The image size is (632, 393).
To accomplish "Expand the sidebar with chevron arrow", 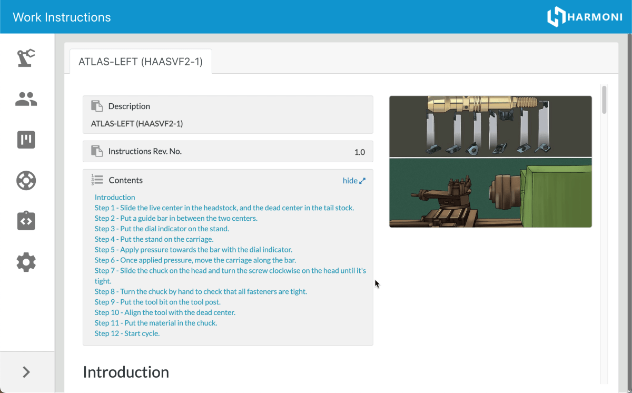I will coord(26,372).
